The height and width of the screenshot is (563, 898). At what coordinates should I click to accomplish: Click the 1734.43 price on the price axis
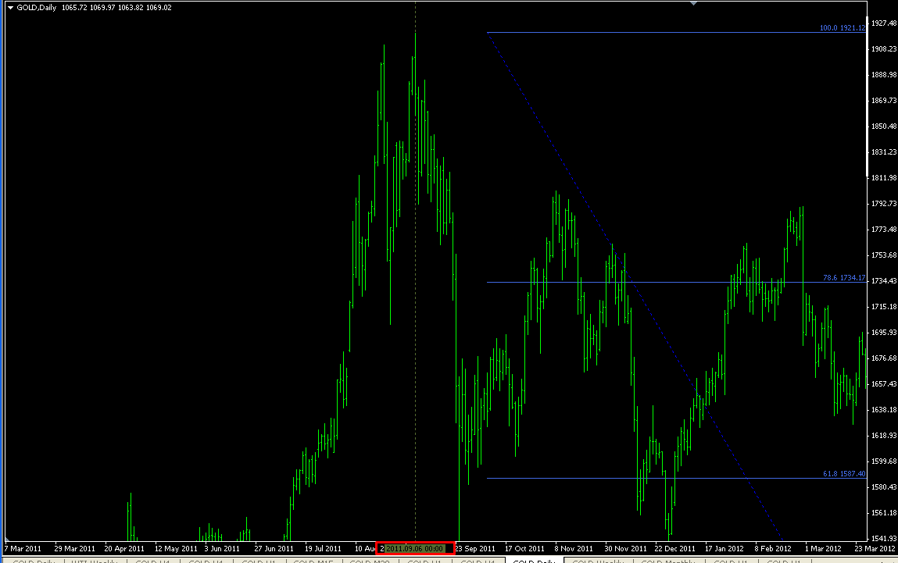point(884,281)
